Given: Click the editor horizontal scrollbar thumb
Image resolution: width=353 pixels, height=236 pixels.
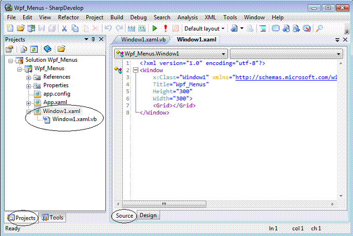Looking at the screenshot, I should point(164,204).
